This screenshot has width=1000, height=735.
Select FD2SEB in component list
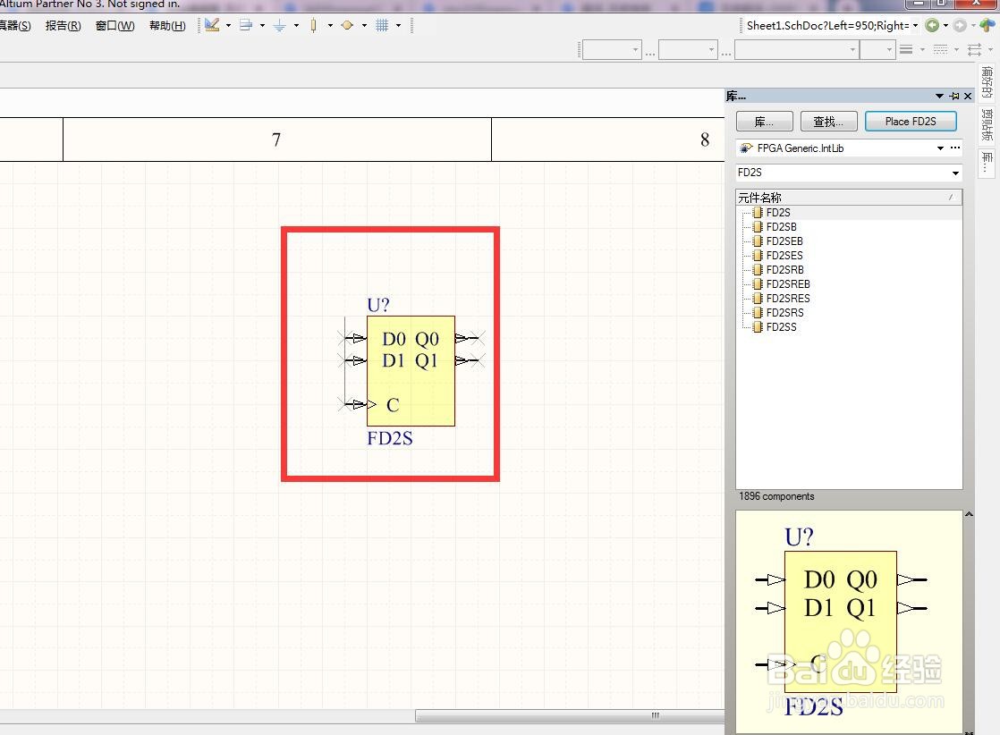click(784, 241)
